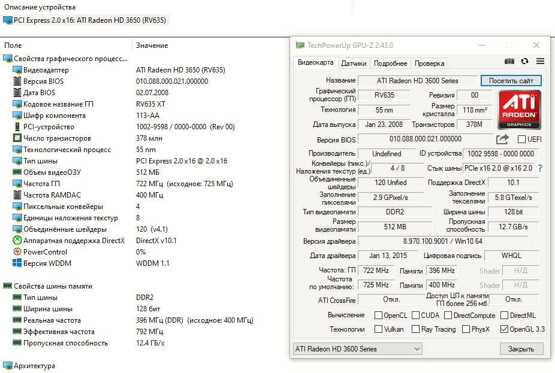The width and height of the screenshot is (555, 373).
Task: Click the value 02.07.2008
Action: pyautogui.click(x=152, y=93)
